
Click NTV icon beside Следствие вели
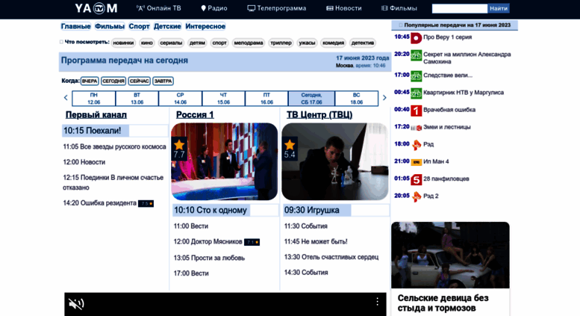[x=416, y=76]
